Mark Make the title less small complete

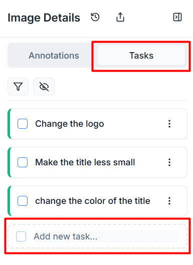pos(23,162)
